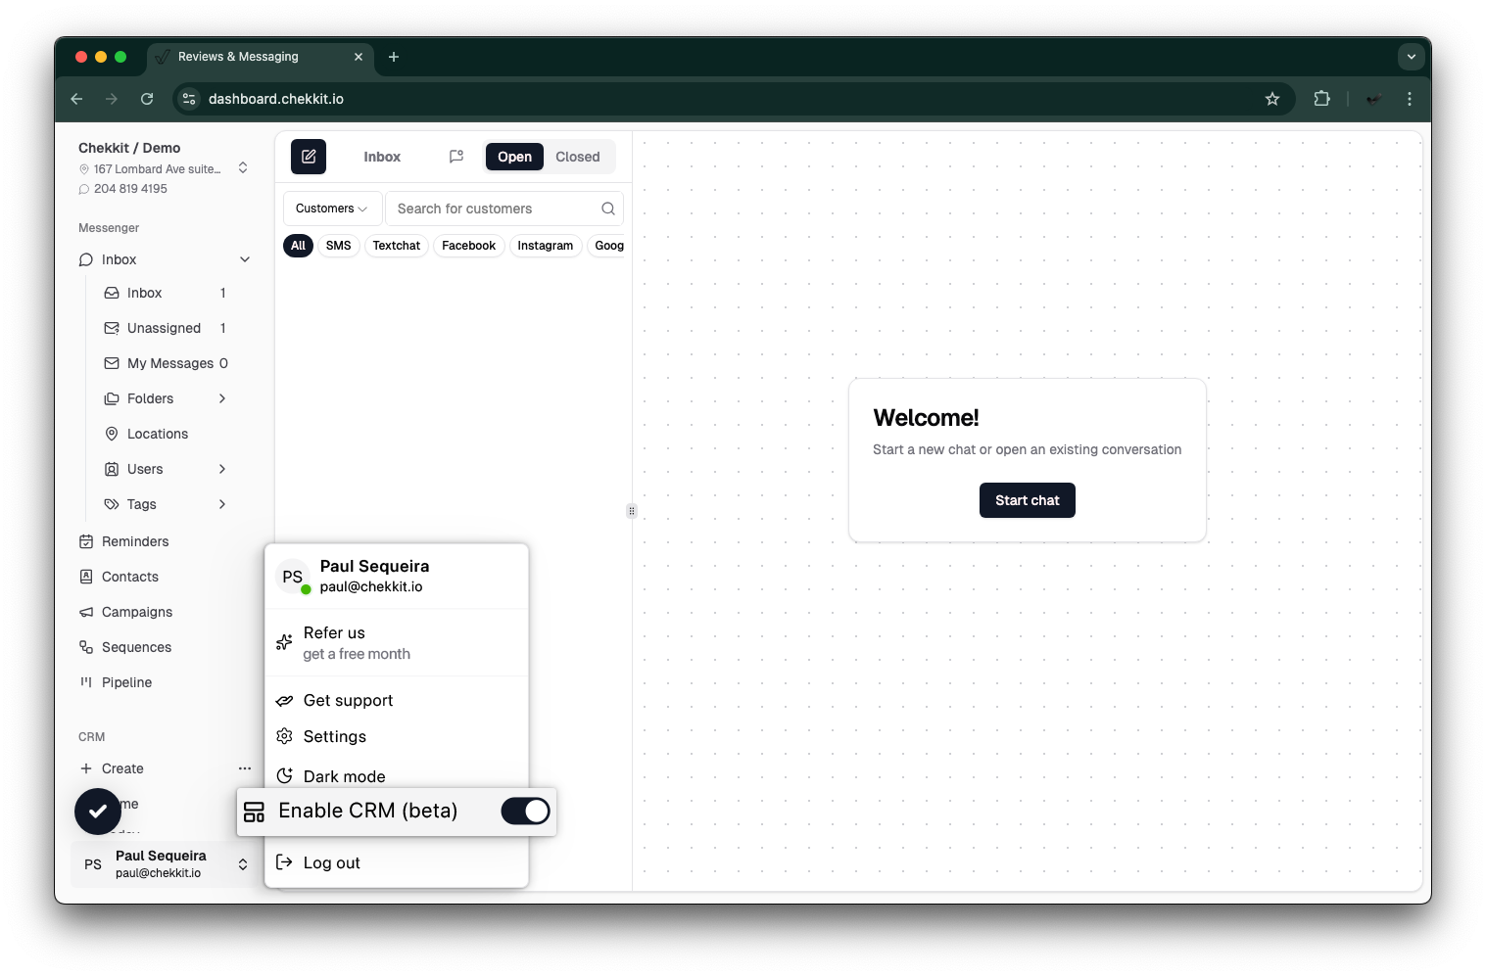The width and height of the screenshot is (1486, 976).
Task: Click the search magnifier icon
Action: (607, 209)
